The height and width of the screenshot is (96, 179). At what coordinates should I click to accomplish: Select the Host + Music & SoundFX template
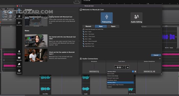point(122,41)
